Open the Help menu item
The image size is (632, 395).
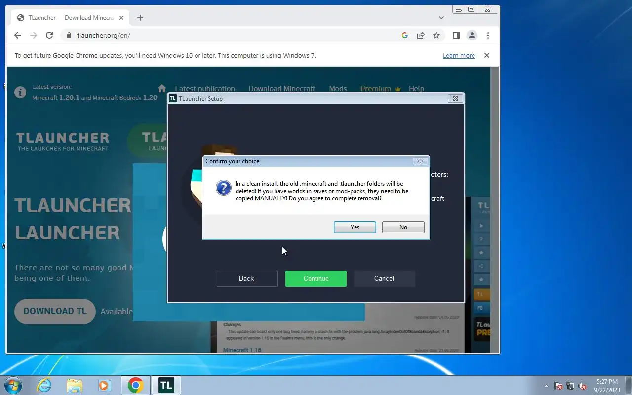(416, 89)
